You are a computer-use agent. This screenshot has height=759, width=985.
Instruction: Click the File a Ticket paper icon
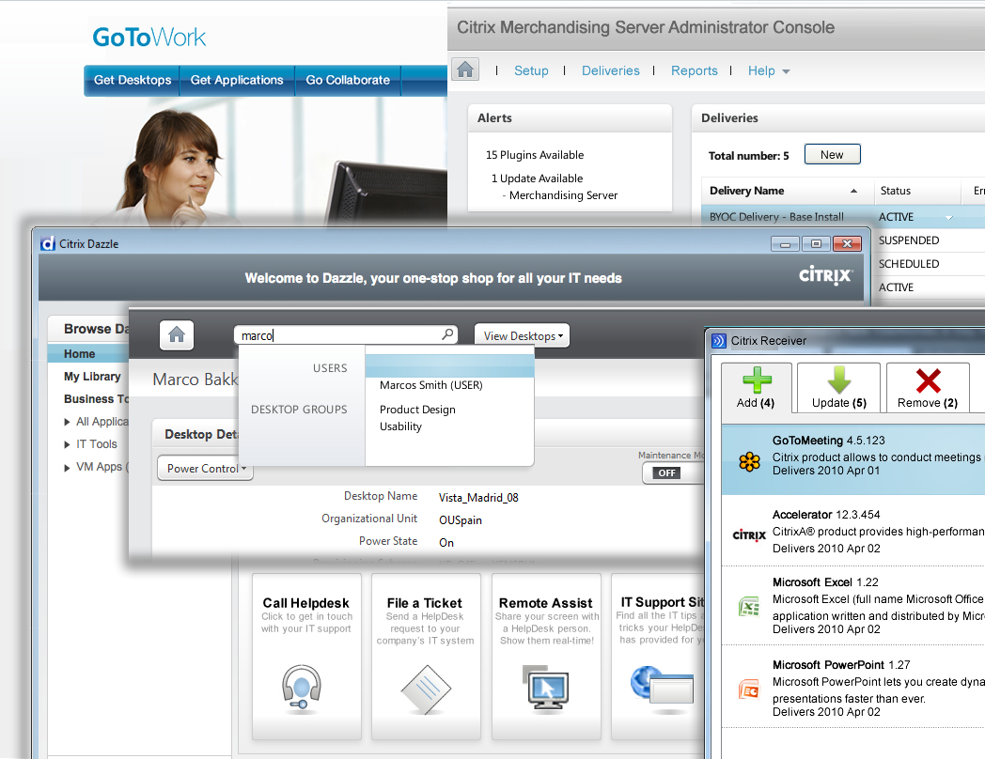[426, 689]
